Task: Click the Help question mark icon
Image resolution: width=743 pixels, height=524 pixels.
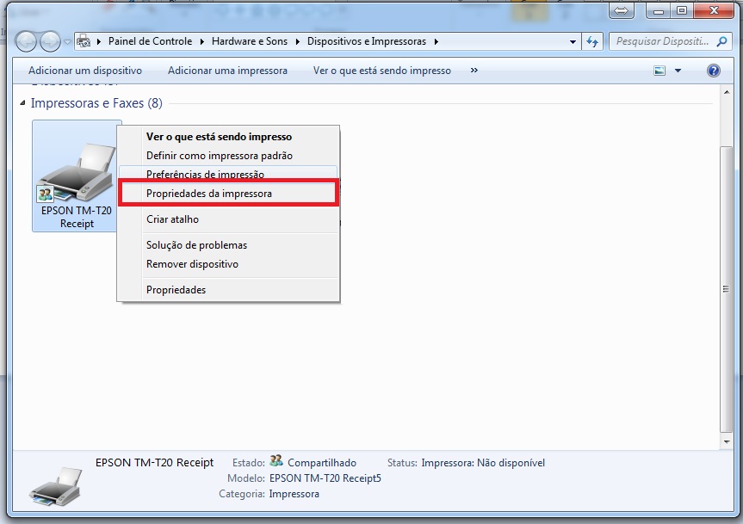Action: click(x=713, y=71)
